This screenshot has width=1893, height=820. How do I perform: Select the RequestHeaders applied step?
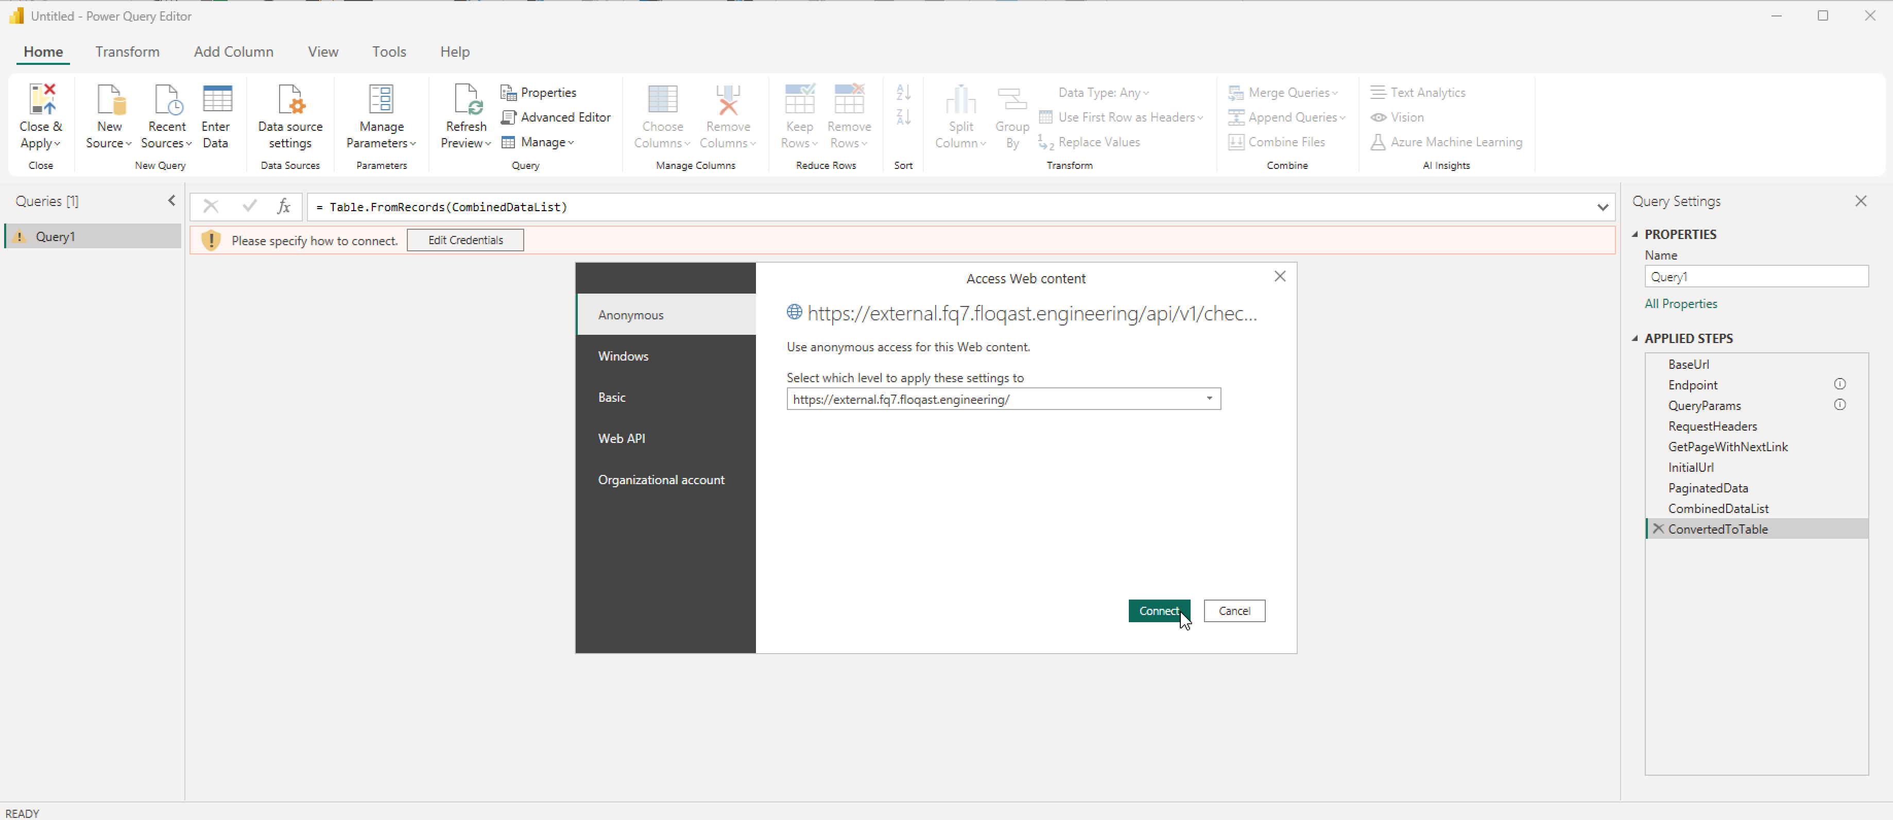[1757, 426]
